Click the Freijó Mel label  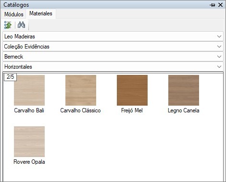[x=132, y=110]
